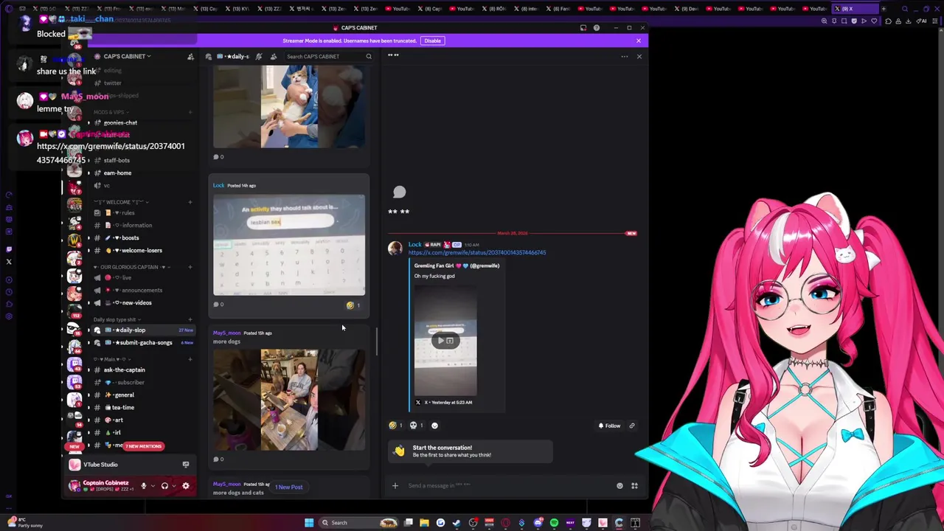Jump to the 7 NEW MENTIONS pill

(143, 446)
